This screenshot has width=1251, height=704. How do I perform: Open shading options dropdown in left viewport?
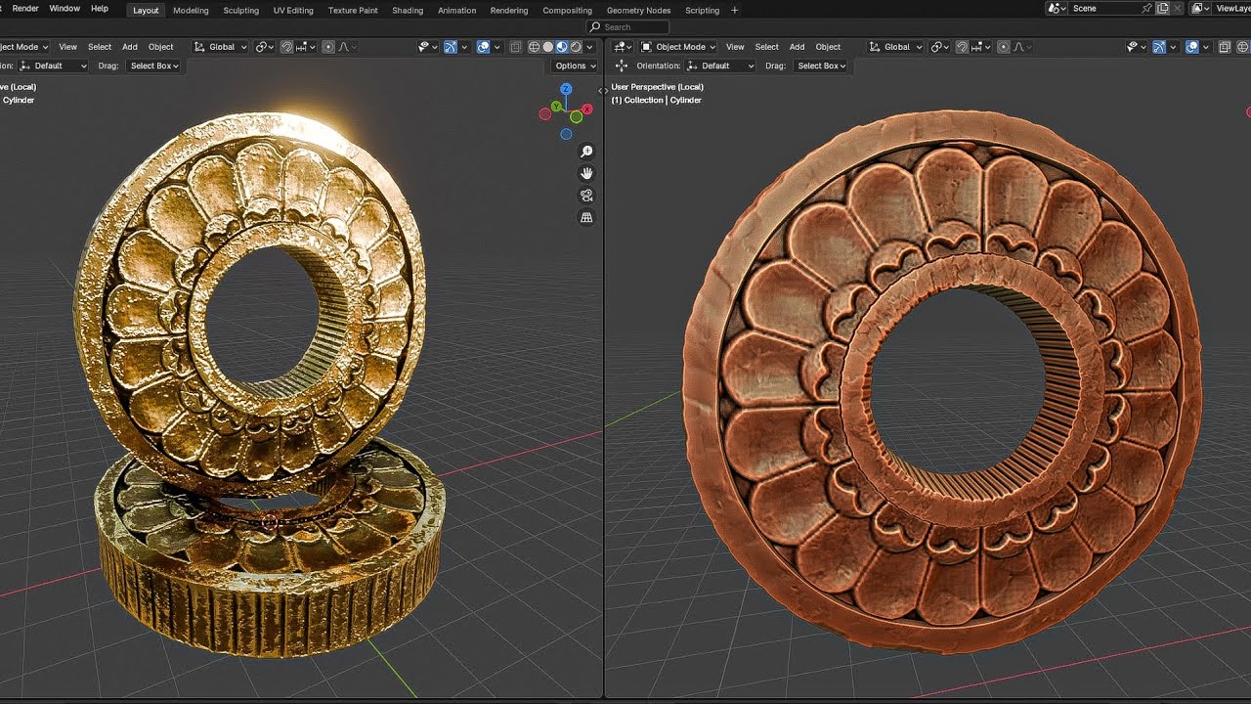[589, 47]
